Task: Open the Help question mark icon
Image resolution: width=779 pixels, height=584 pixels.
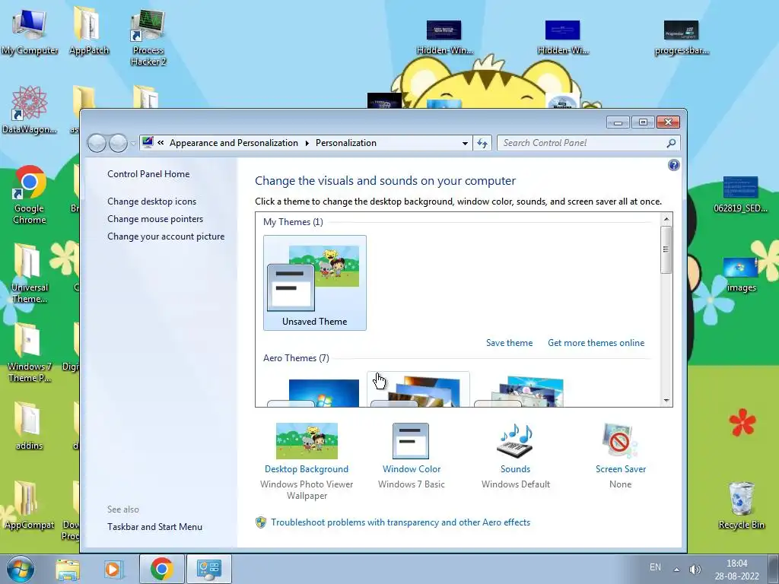Action: point(674,165)
